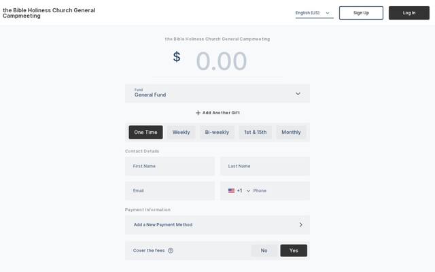Click the dollar sign symbol
The image size is (435, 272).
177,57
